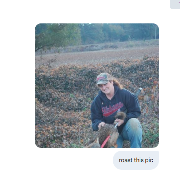Click the "roast this pic" message bubble

(x=136, y=160)
